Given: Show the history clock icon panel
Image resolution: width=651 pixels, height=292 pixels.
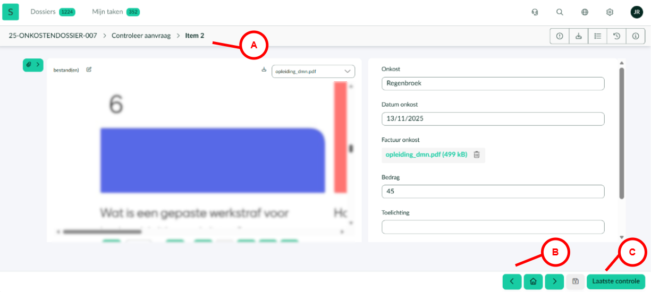Looking at the screenshot, I should click(x=616, y=36).
